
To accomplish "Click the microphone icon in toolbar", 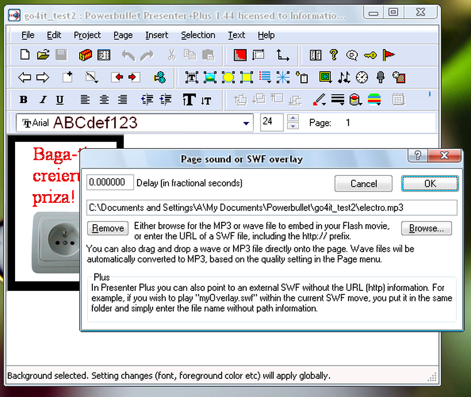I will click(380, 77).
